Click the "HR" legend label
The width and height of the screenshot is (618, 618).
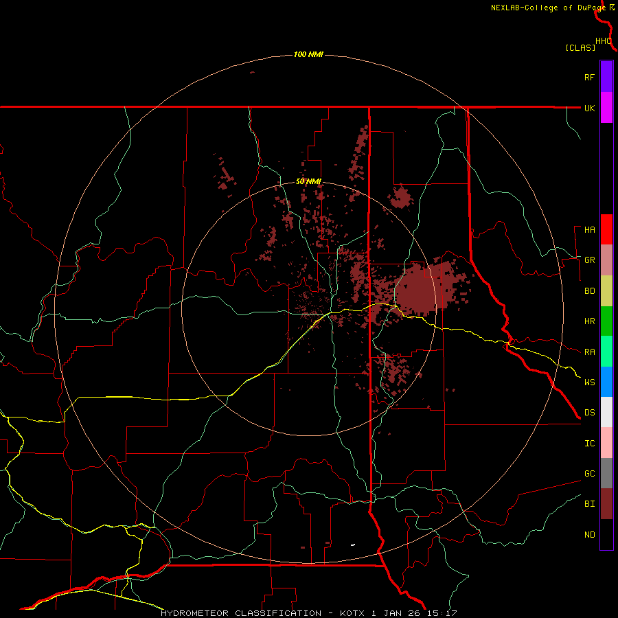pyautogui.click(x=589, y=321)
